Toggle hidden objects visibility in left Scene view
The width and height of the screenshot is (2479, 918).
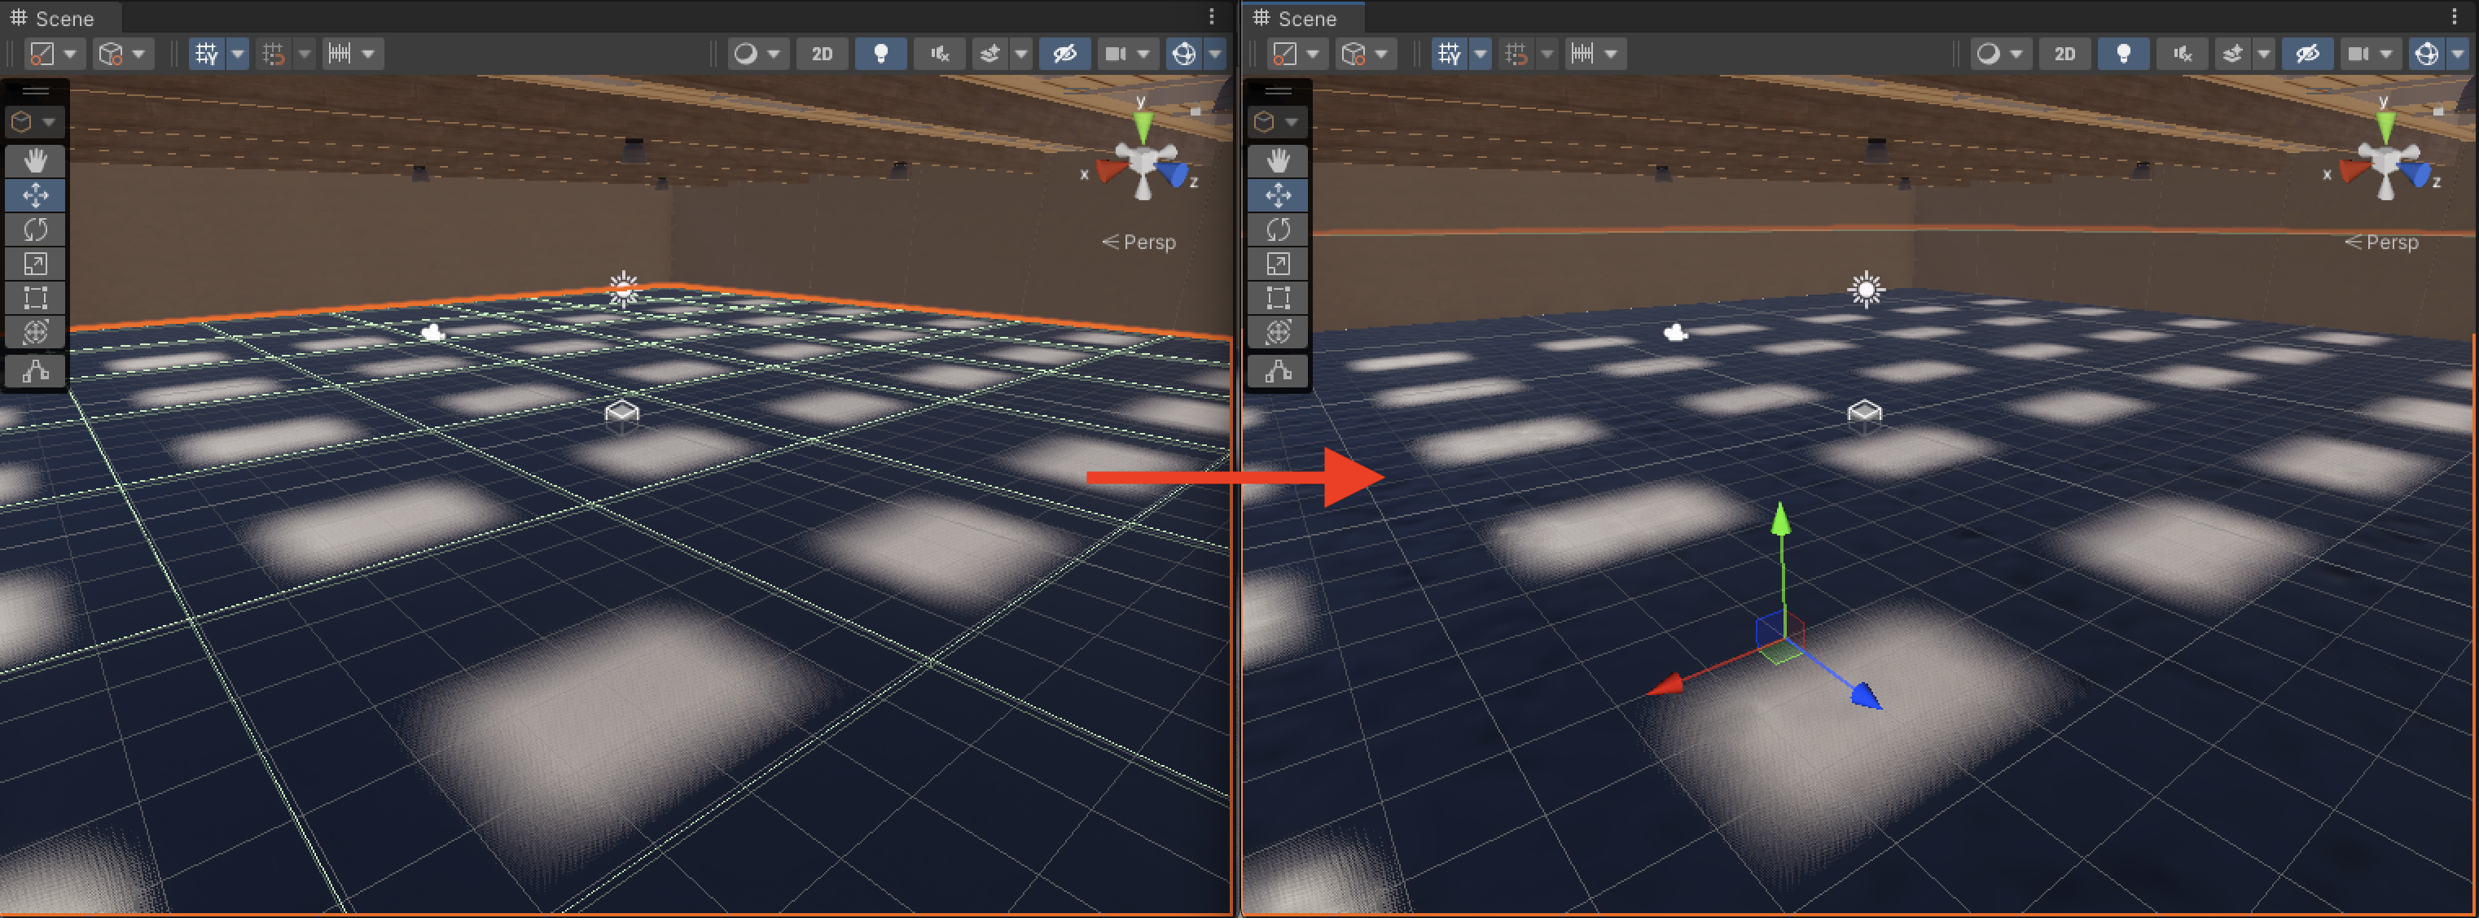[x=1064, y=54]
